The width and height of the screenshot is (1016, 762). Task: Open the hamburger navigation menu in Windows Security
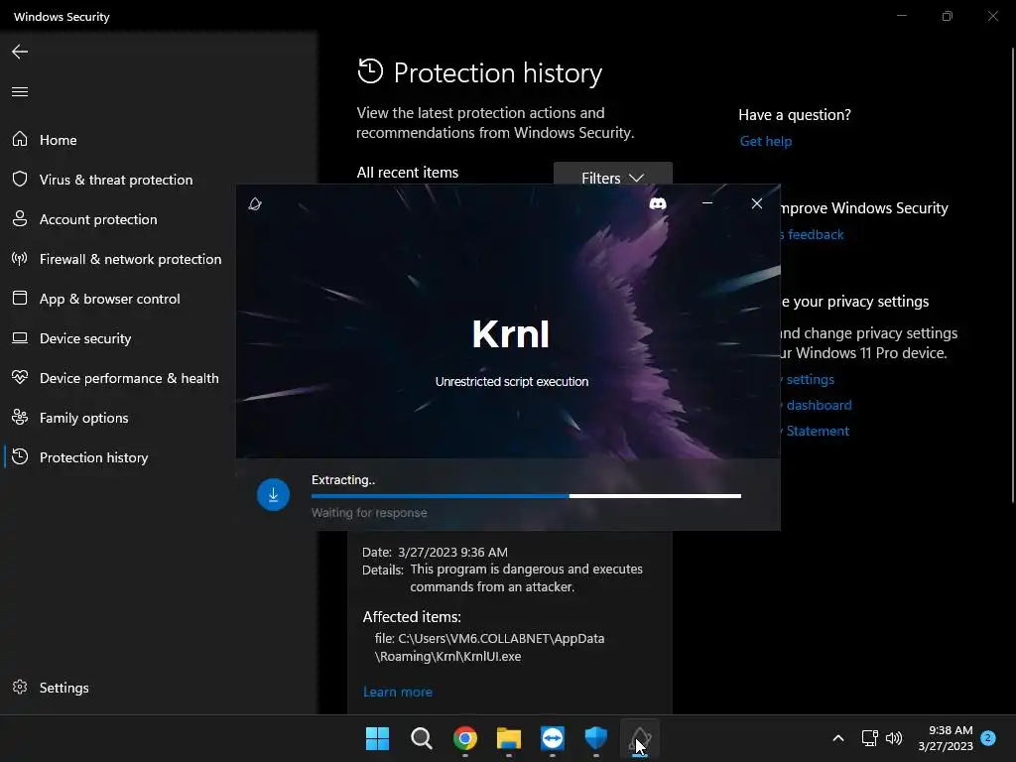coord(20,91)
